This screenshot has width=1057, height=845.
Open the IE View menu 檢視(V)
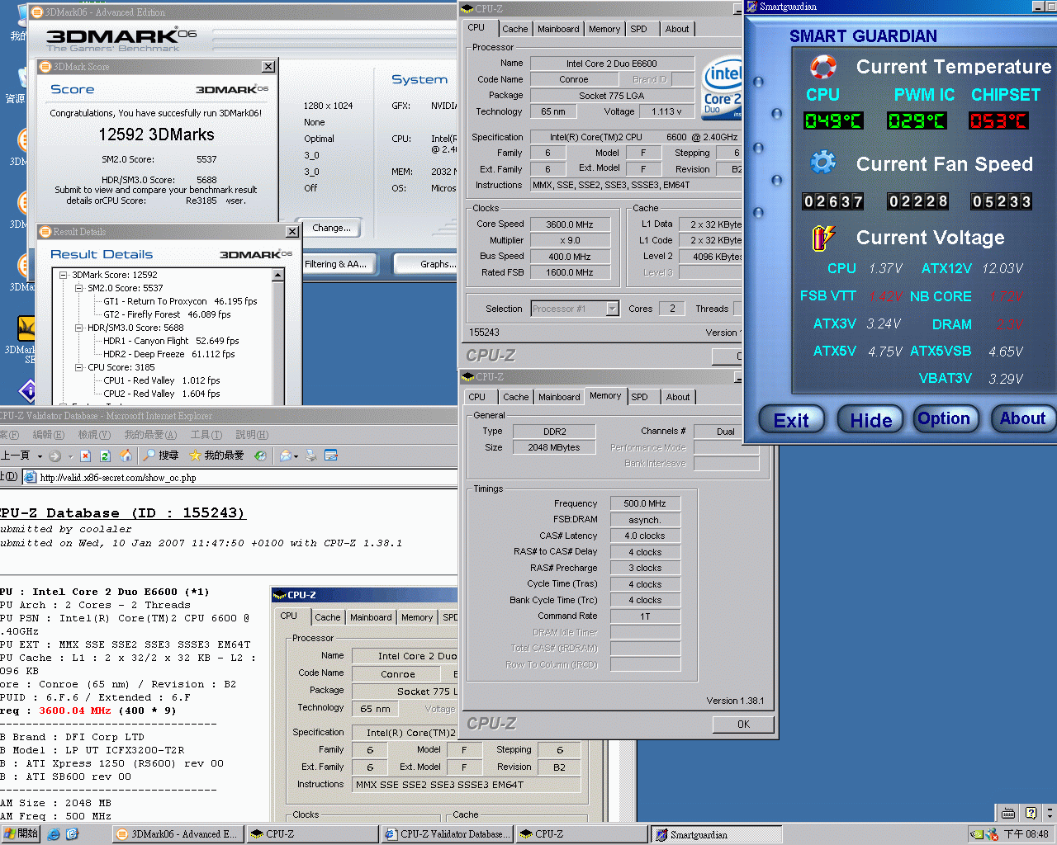pyautogui.click(x=93, y=435)
